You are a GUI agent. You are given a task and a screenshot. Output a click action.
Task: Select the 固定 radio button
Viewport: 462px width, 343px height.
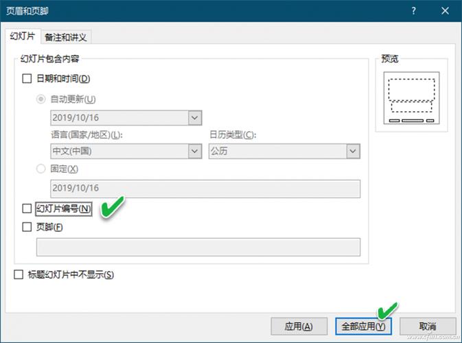tap(41, 169)
